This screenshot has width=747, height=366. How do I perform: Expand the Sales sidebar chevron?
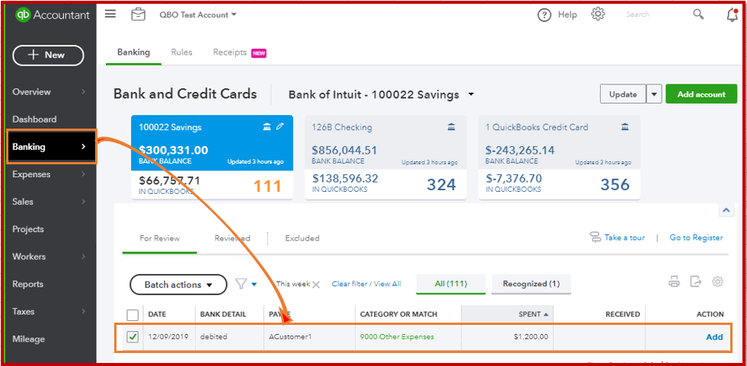(x=83, y=202)
